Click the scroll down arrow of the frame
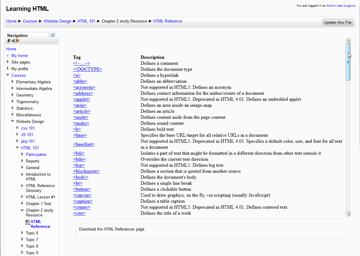This screenshot has height=256, width=360. tap(348, 214)
